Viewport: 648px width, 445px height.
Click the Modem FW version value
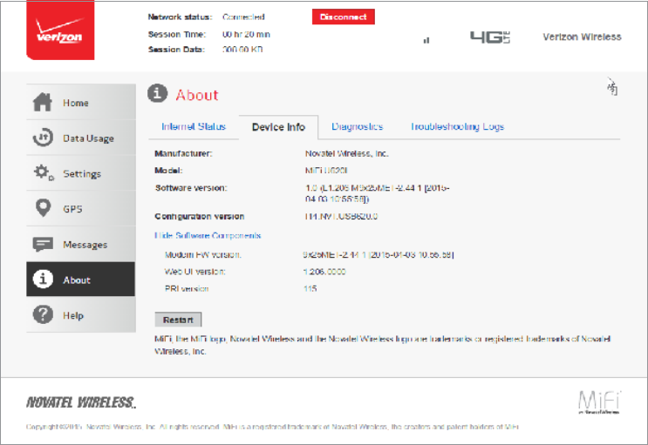(379, 254)
